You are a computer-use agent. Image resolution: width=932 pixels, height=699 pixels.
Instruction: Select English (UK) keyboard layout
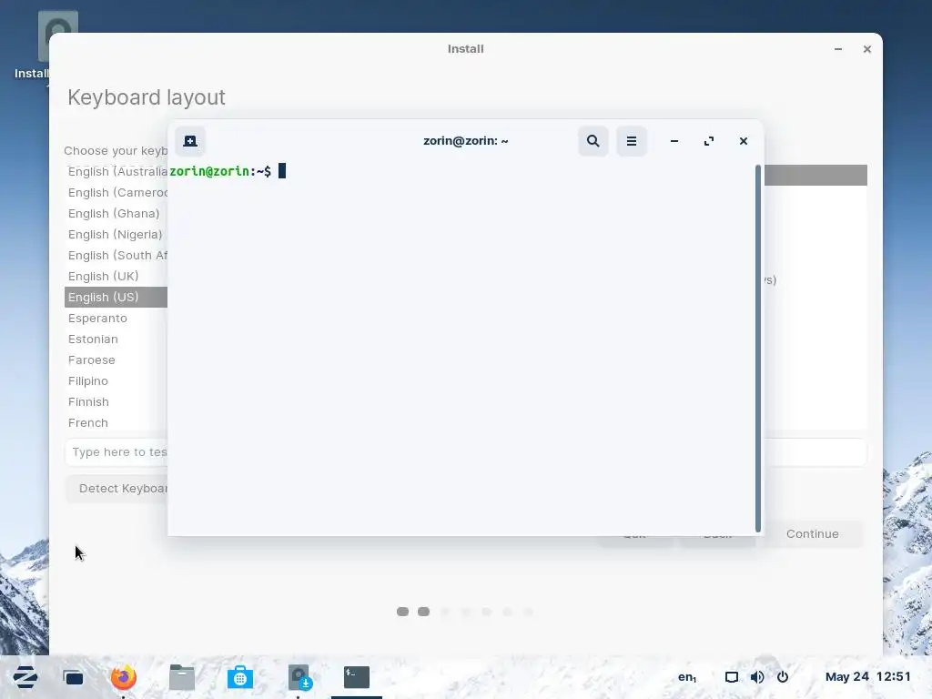click(x=116, y=277)
